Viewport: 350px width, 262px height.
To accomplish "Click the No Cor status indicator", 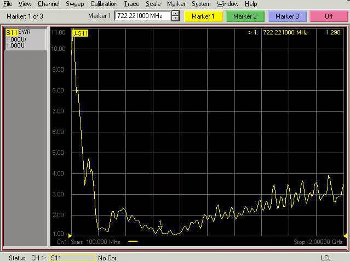I will [x=107, y=258].
